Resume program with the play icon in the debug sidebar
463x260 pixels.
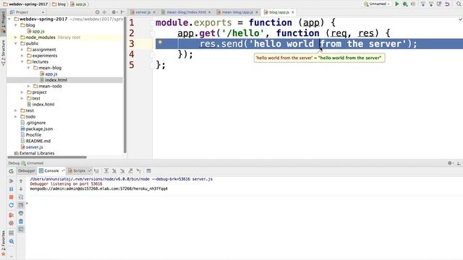pos(12,181)
